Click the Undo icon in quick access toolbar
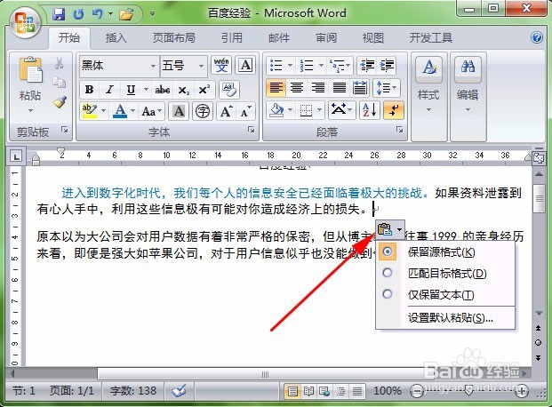This screenshot has width=552, height=407. (x=98, y=14)
